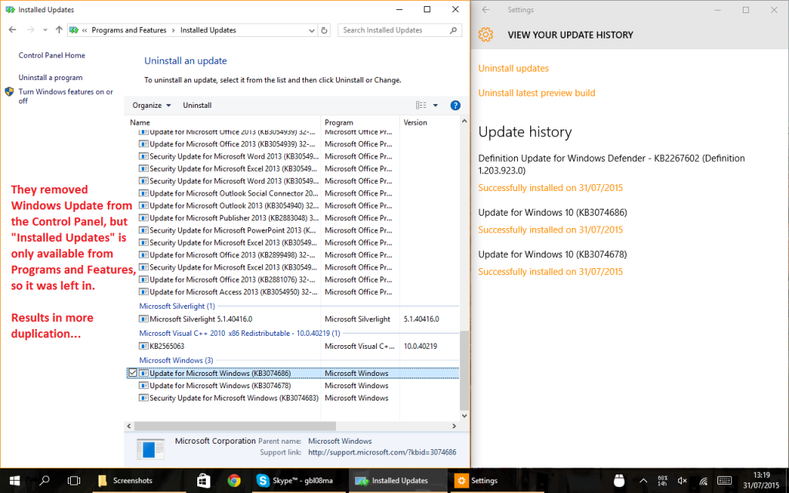The image size is (789, 493).
Task: Expand address bar history dropdown
Action: [311, 30]
